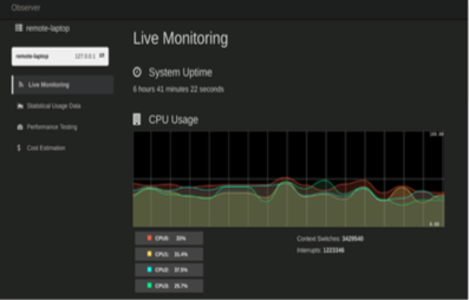Click the Live Monitoring feed icon in sidebar

coord(20,85)
